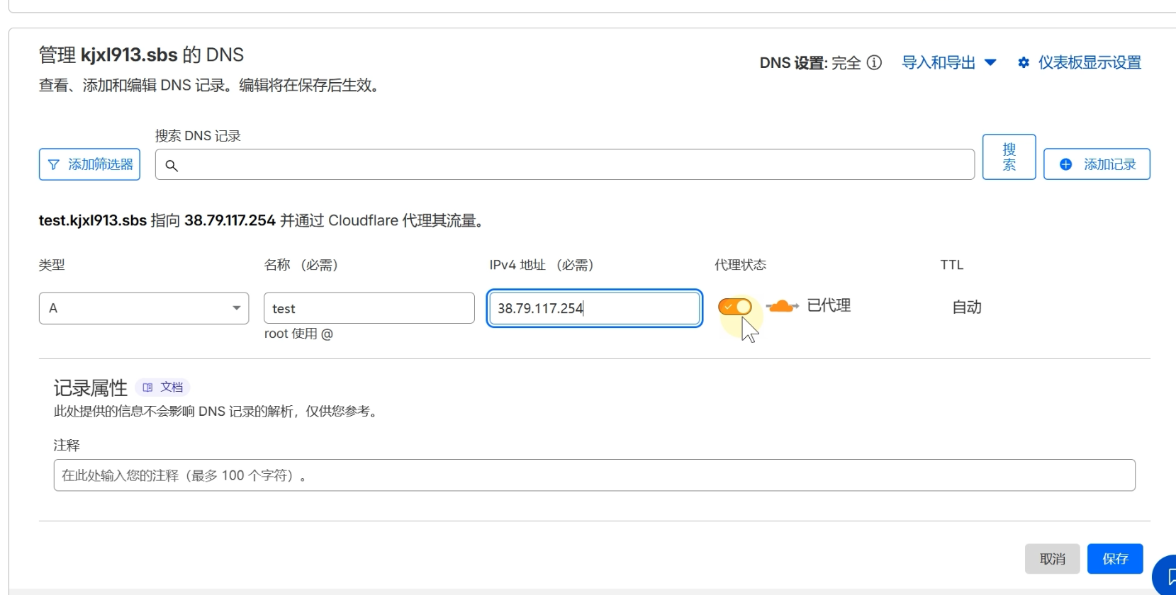Open the 文档 documentation link
Screen dimensions: 1176x595
[x=164, y=387]
